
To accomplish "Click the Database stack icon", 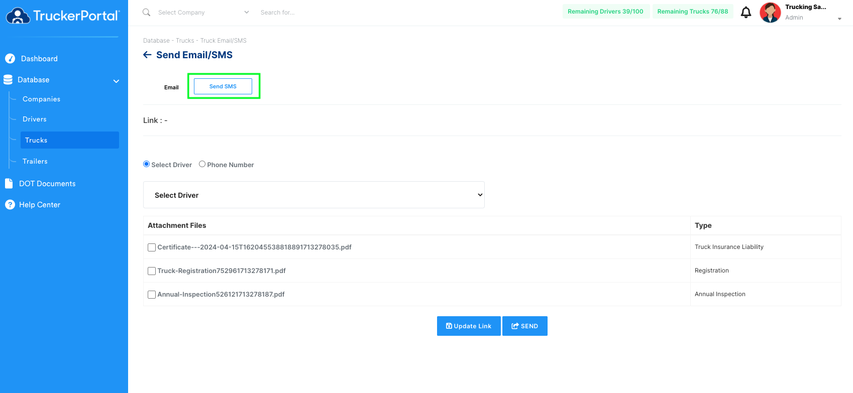I will (8, 80).
